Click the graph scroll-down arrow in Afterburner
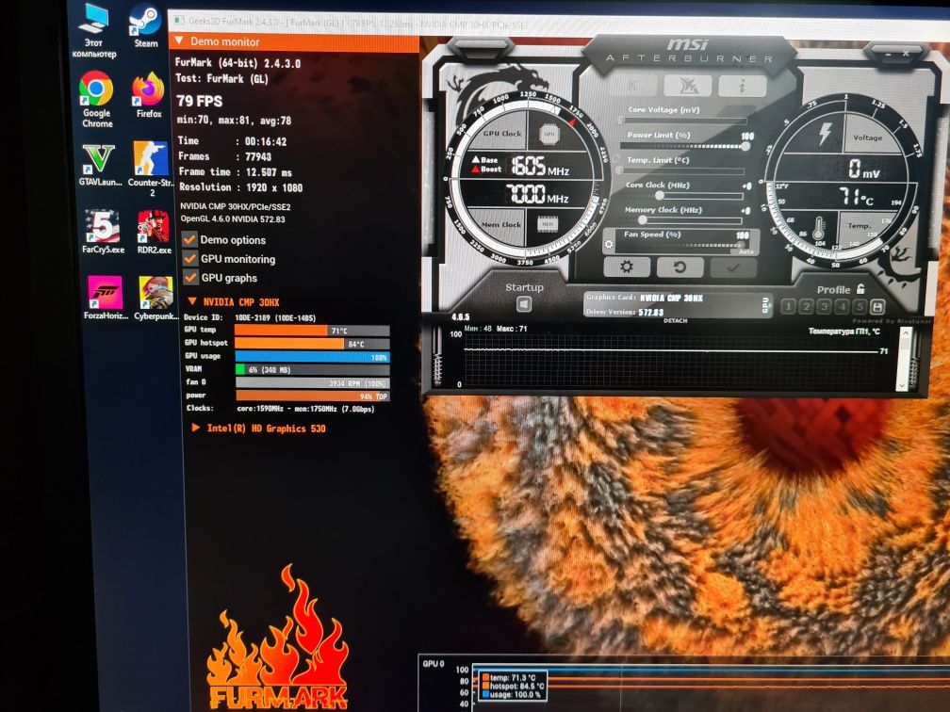The height and width of the screenshot is (712, 950). 902,385
